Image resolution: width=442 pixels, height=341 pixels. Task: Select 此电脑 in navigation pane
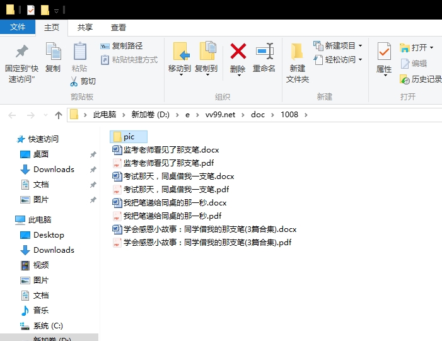[x=33, y=219]
